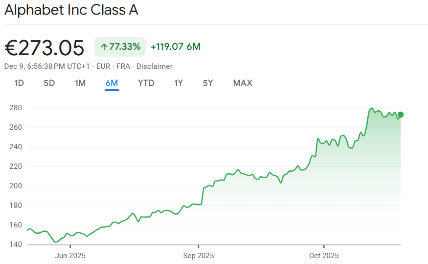Click the Jun 2025 axis label
The width and height of the screenshot is (428, 264).
(69, 255)
